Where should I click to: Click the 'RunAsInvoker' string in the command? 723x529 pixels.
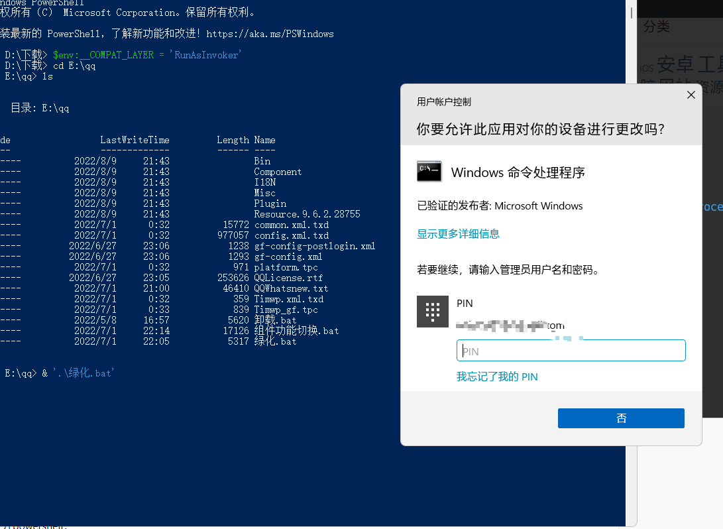(206, 55)
